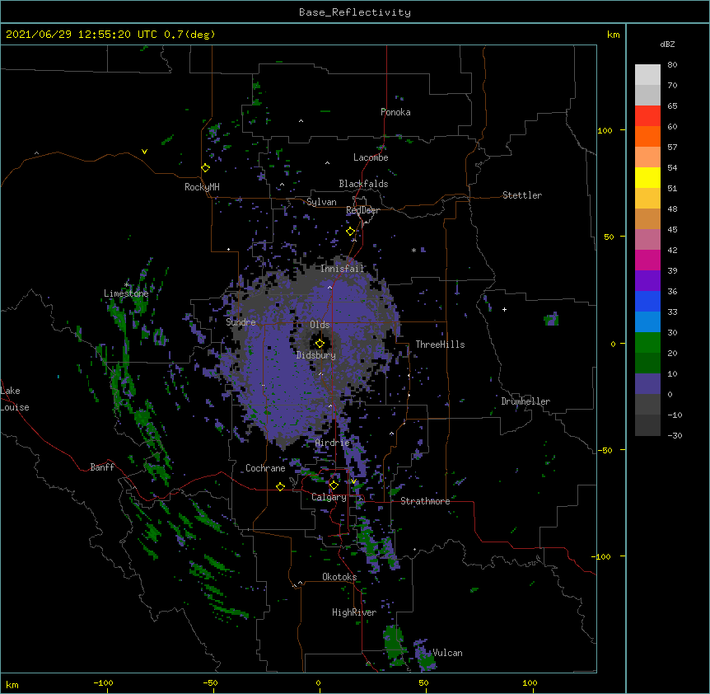The width and height of the screenshot is (710, 694).
Task: Click the yellow diamond marker below Cochrane
Action: click(x=280, y=486)
